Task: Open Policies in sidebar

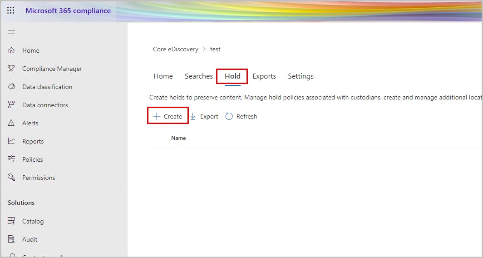Action: [x=32, y=159]
